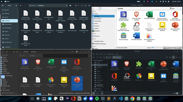Screen dimensions: 183x102
Task: Switch Nemo to icon view
Action: click(x=173, y=57)
